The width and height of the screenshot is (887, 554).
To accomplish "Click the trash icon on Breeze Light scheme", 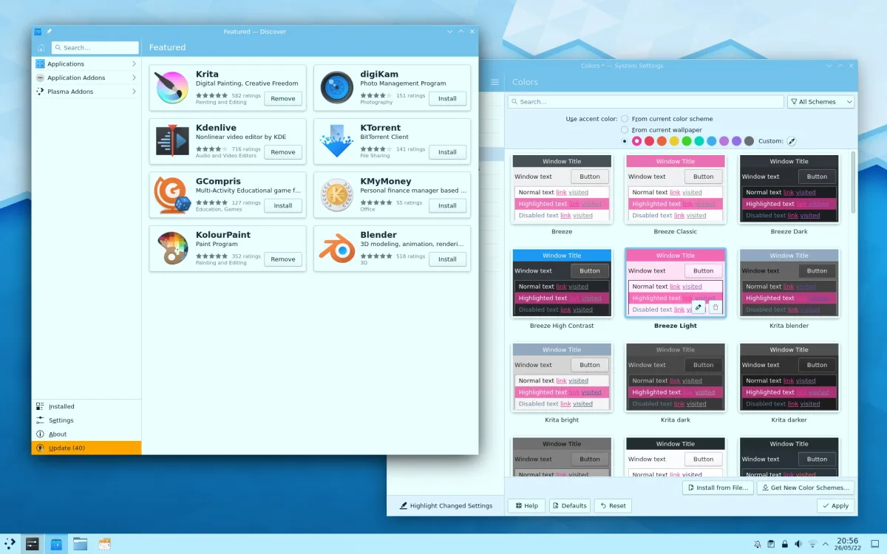I will pos(715,307).
